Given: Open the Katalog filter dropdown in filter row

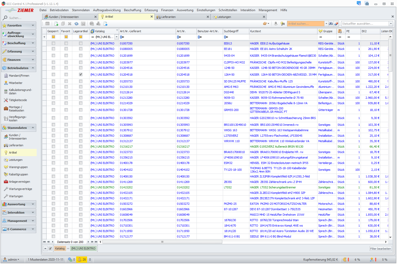Looking at the screenshot, I should (x=117, y=37).
